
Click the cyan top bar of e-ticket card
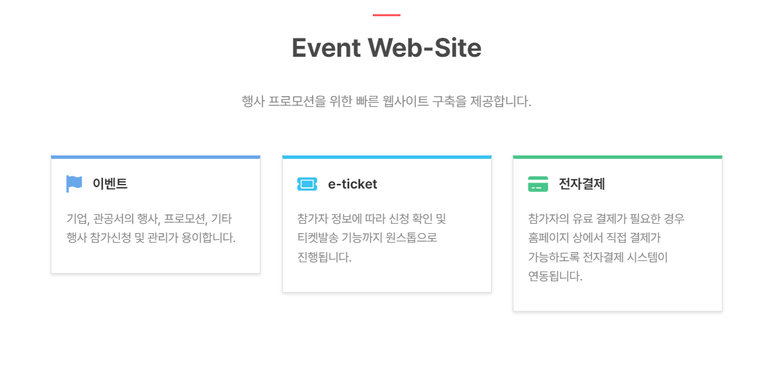coord(386,157)
